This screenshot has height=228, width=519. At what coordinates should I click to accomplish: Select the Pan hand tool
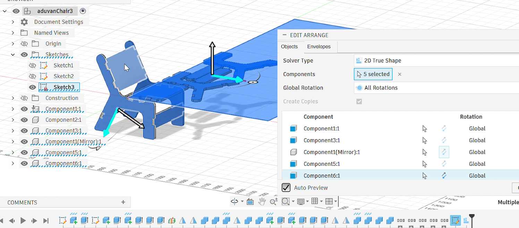(262, 201)
